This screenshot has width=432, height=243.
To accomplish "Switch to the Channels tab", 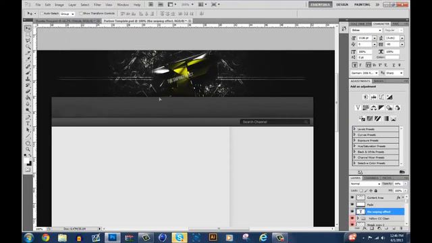I will (x=371, y=178).
